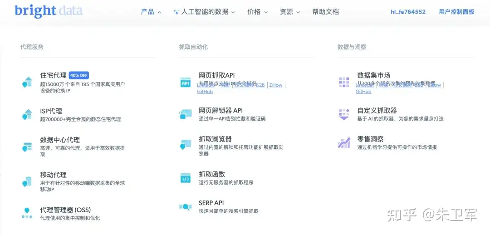The width and height of the screenshot is (490, 235).
Task: Open the 价格 menu item
Action: (x=254, y=12)
